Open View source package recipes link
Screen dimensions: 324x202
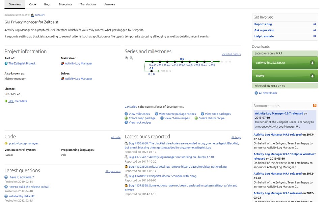177,114
